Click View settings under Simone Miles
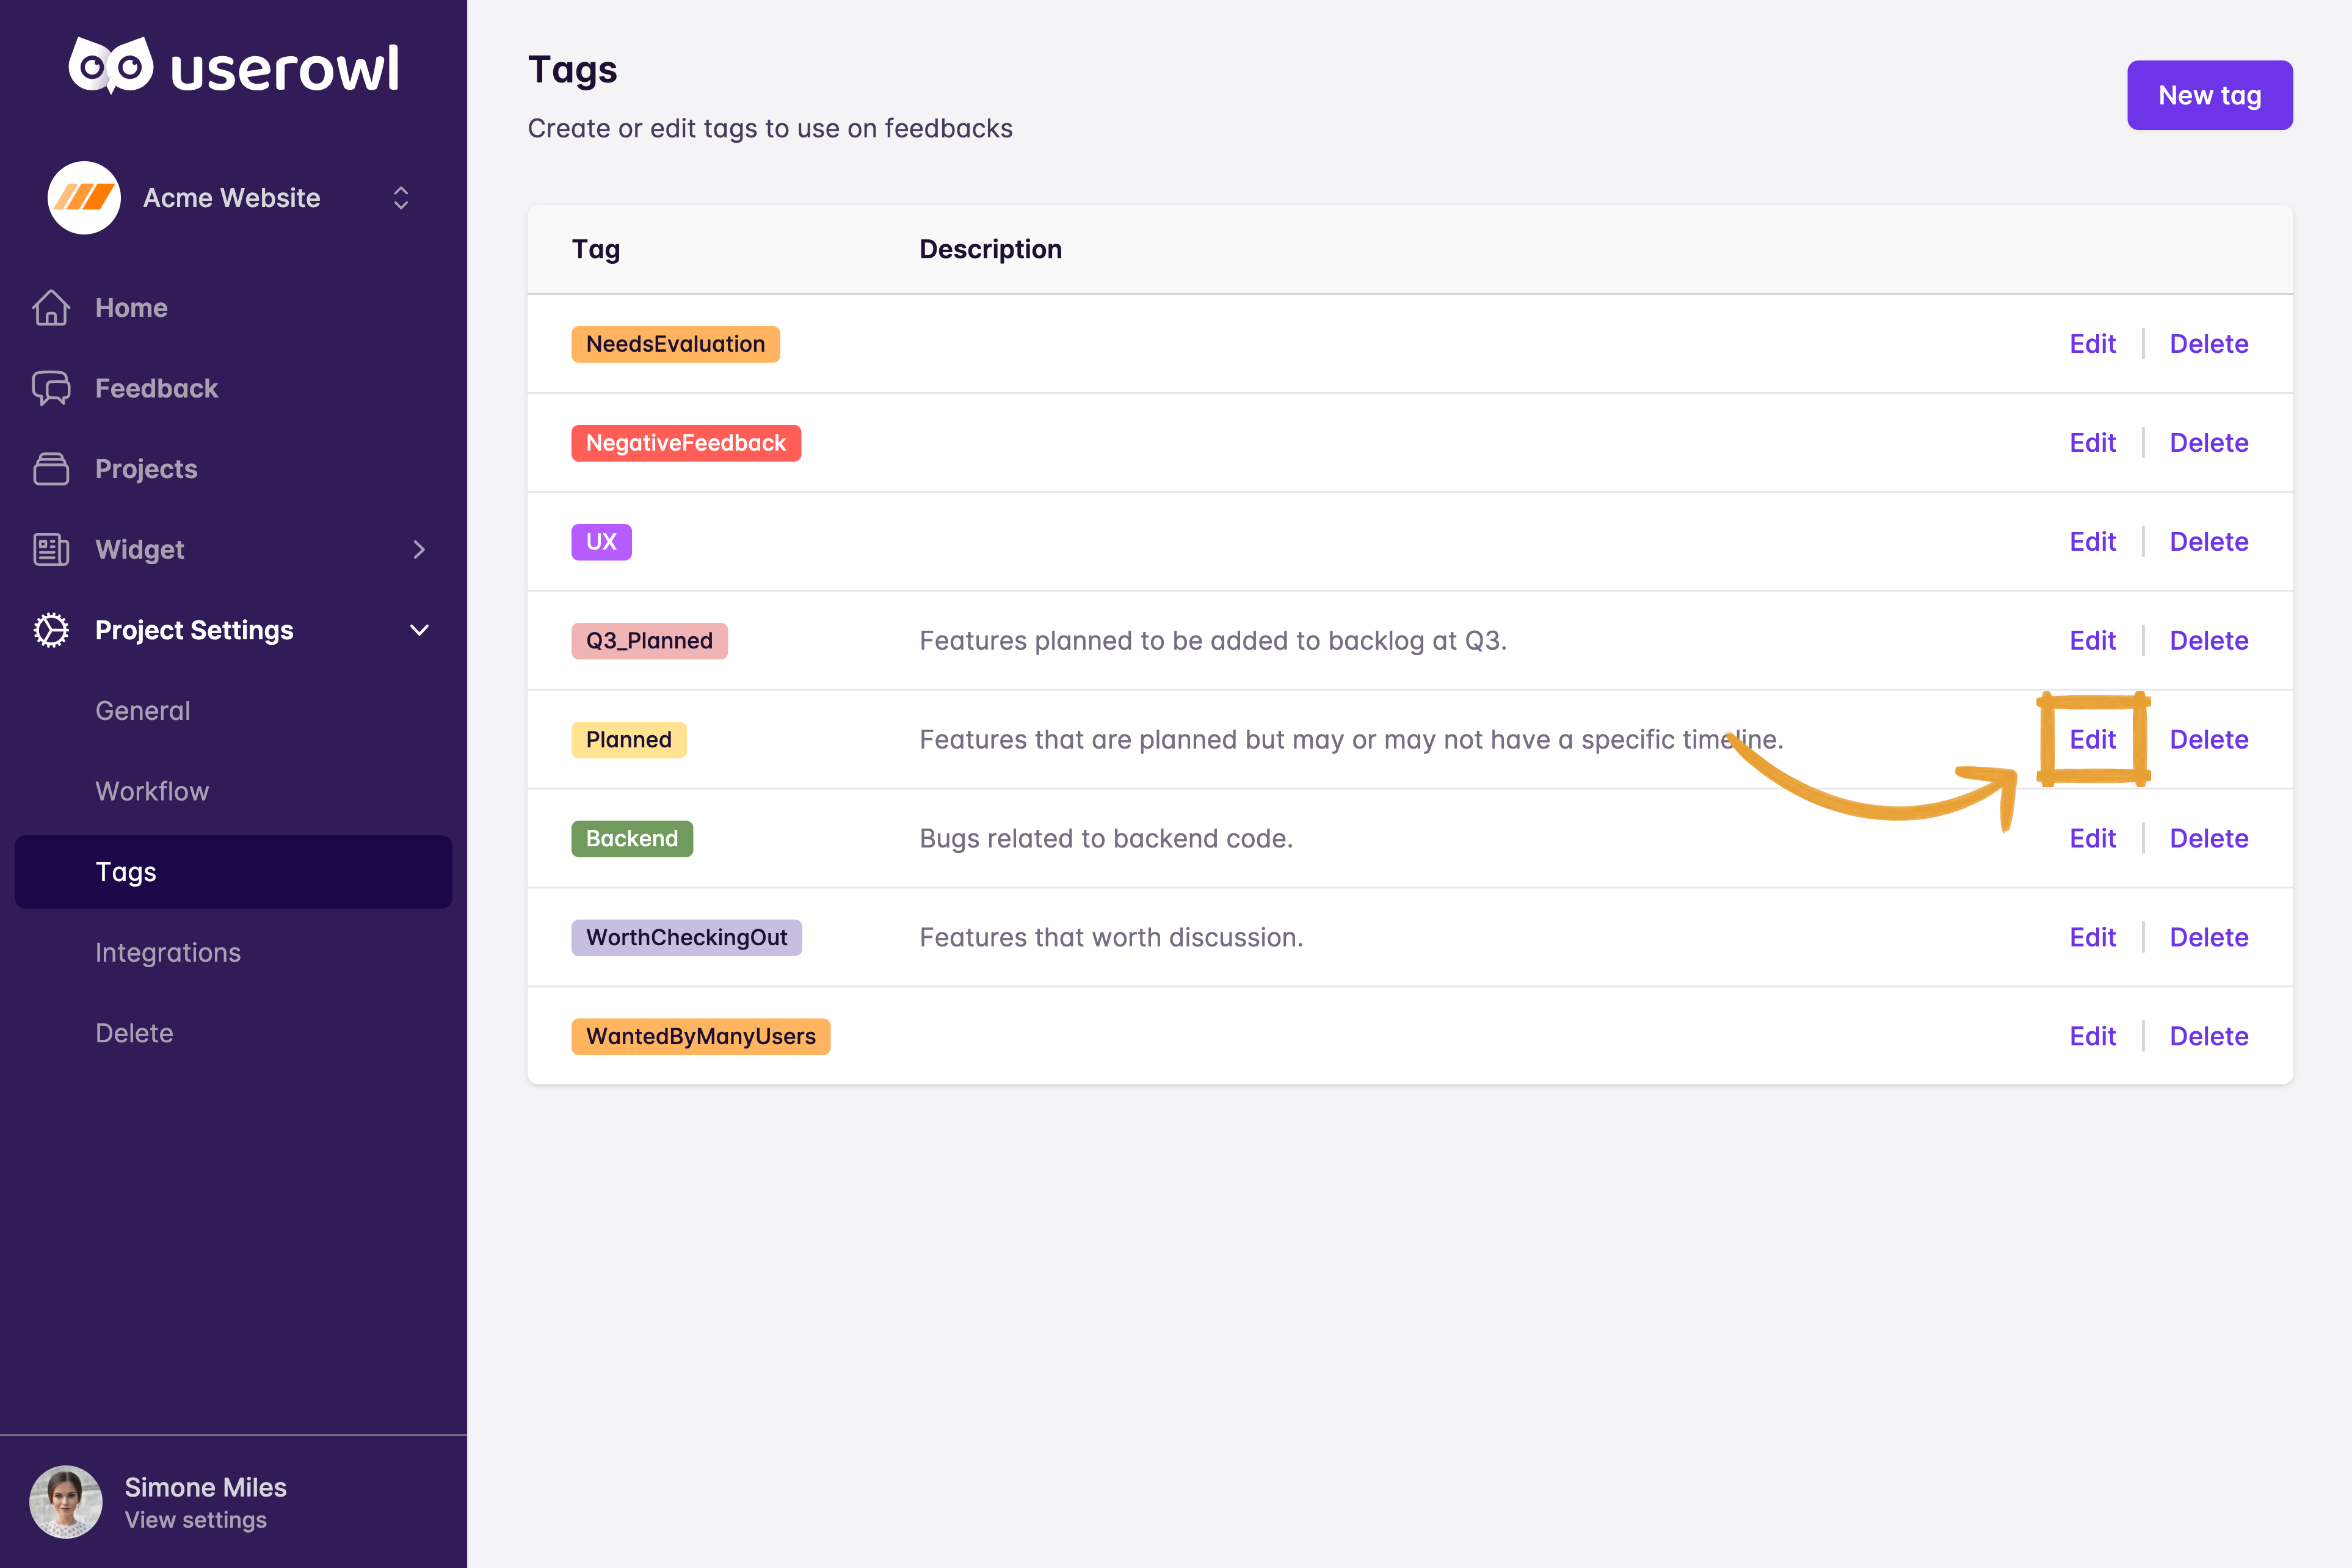 click(195, 1520)
